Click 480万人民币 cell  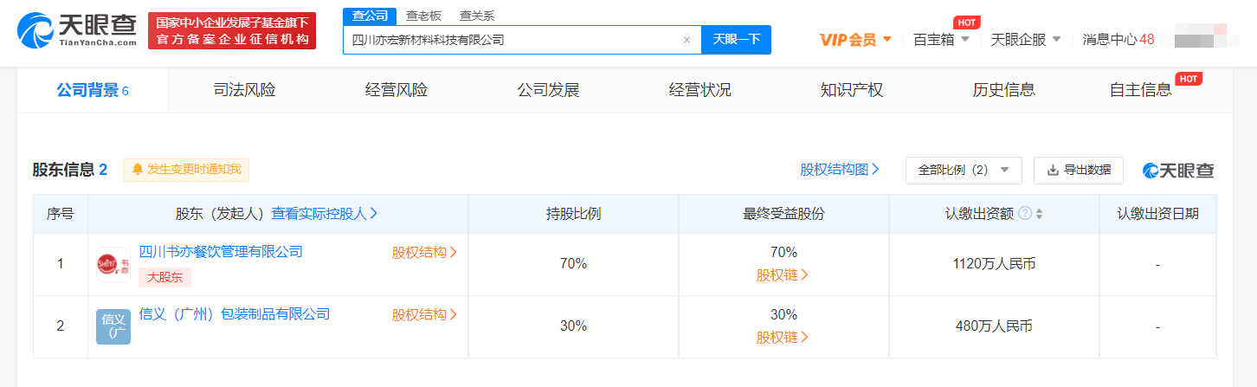click(x=994, y=326)
